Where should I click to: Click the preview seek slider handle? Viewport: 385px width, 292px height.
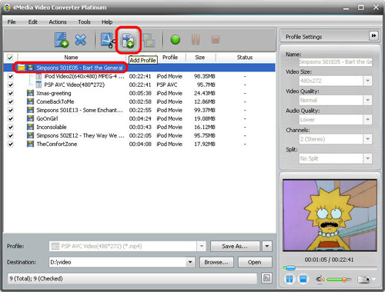(290, 268)
